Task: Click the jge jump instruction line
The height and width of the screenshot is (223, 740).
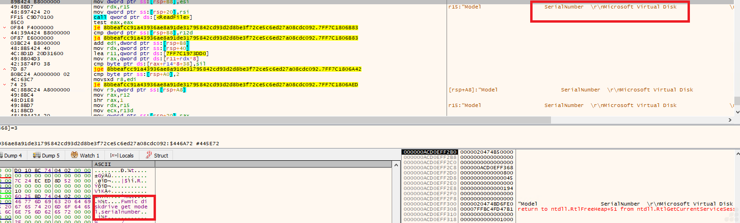Action: tap(227, 69)
